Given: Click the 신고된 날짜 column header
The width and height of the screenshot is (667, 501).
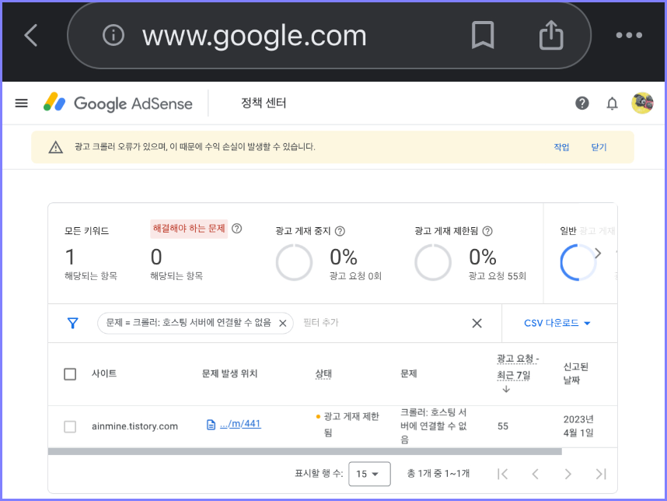Looking at the screenshot, I should [x=575, y=373].
